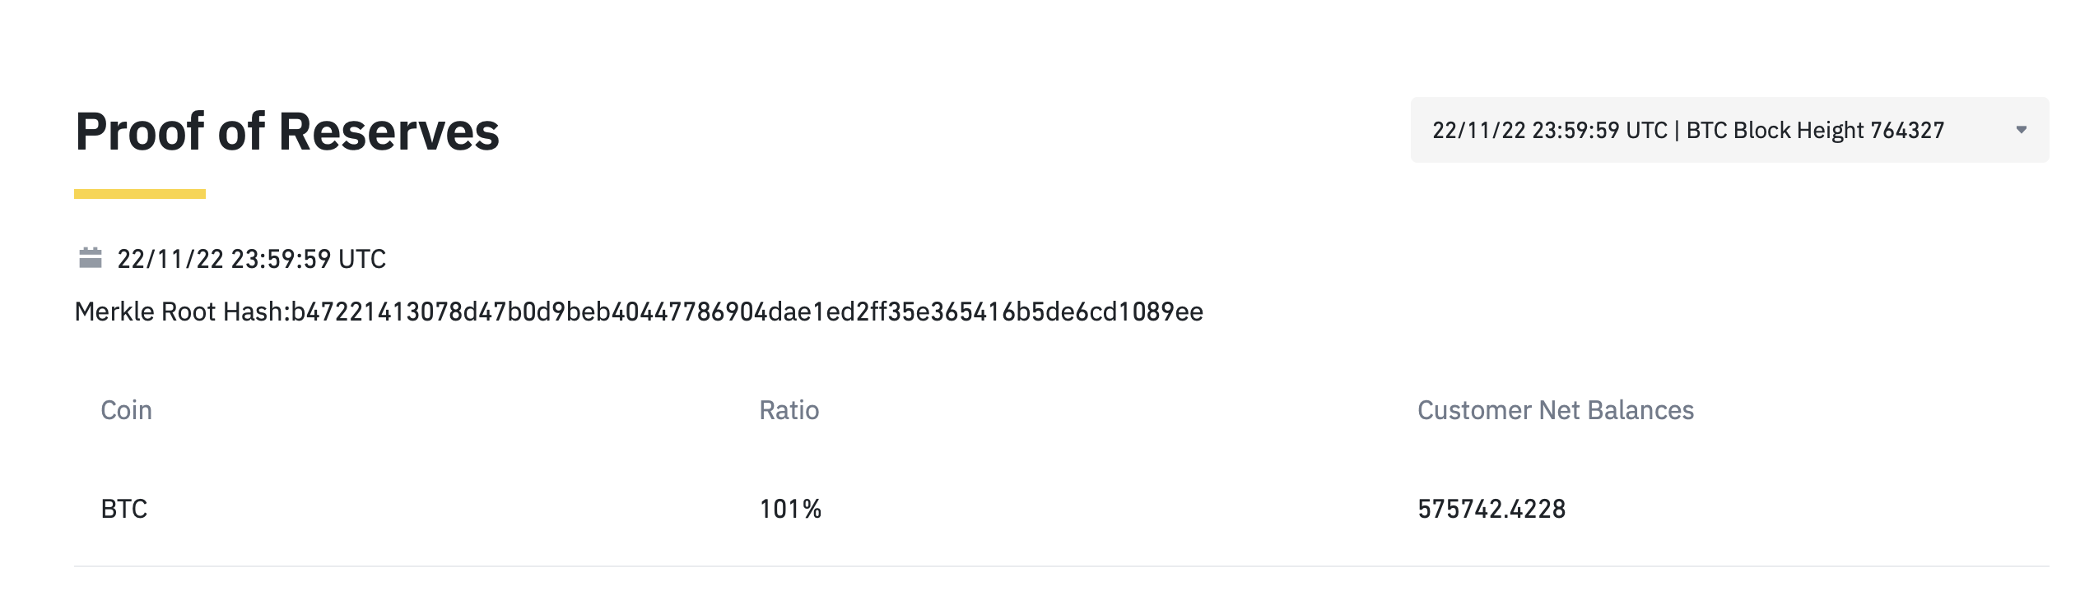Click the Proof of Reserves heading
The height and width of the screenshot is (600, 2094).
[286, 132]
